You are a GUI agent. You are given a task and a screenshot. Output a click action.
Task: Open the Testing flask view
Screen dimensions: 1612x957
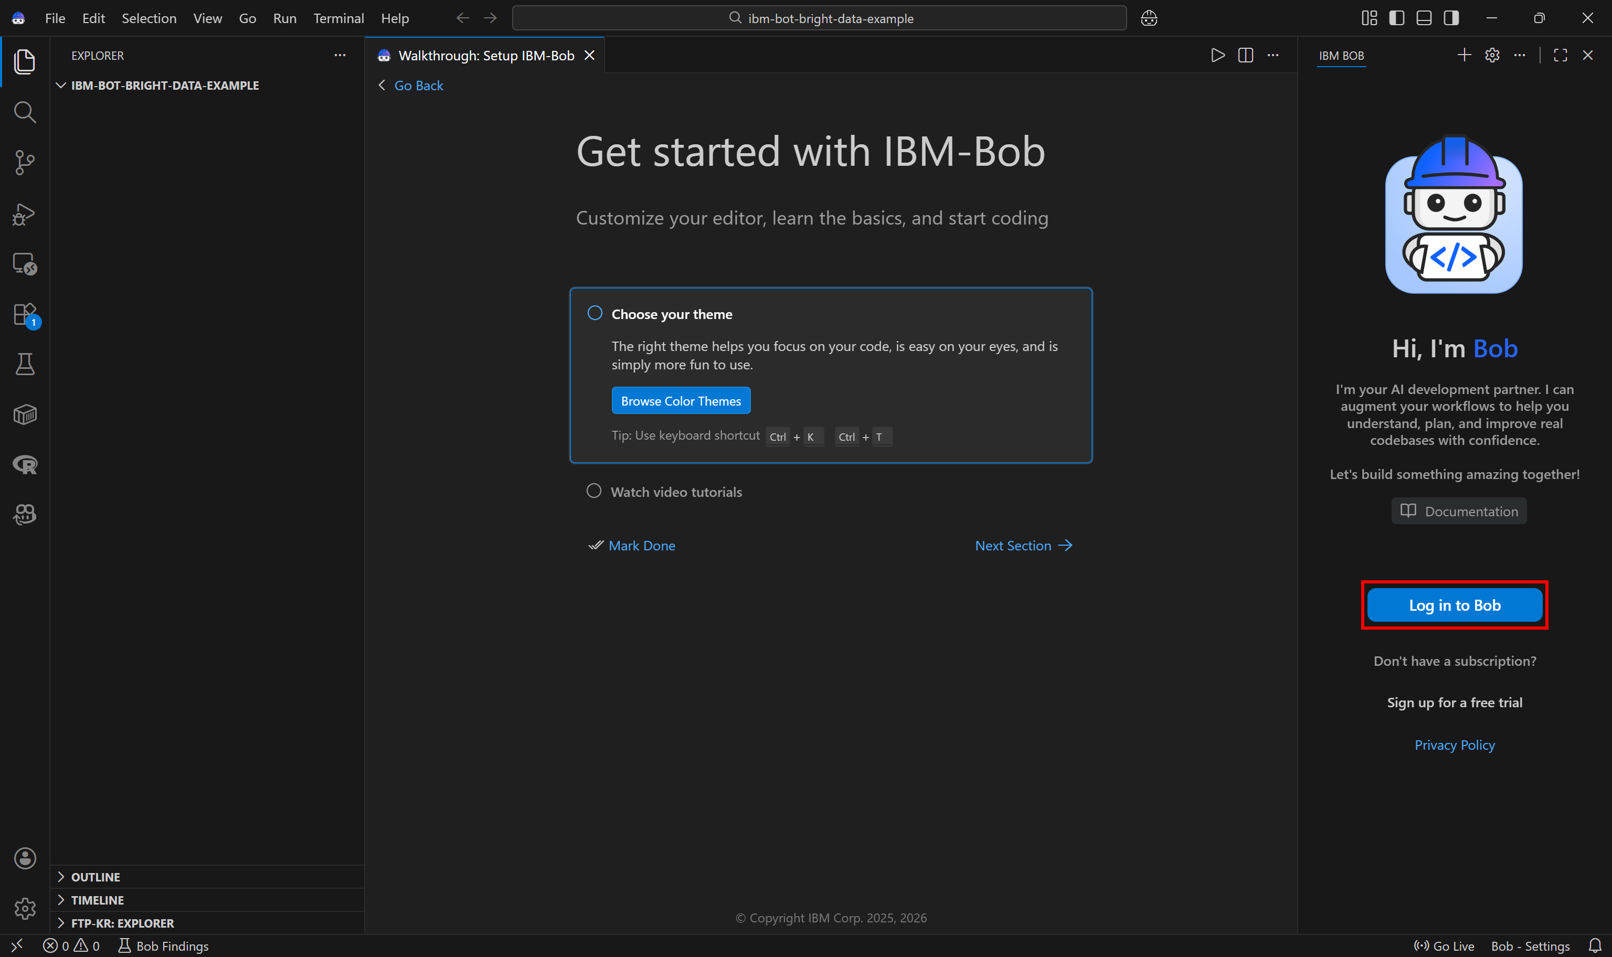tap(25, 364)
